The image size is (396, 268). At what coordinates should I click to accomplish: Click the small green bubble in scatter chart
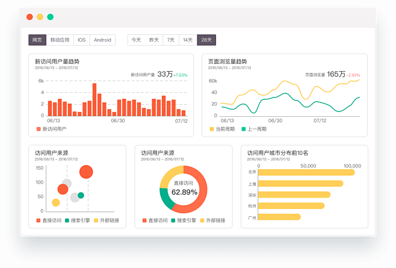click(x=81, y=195)
